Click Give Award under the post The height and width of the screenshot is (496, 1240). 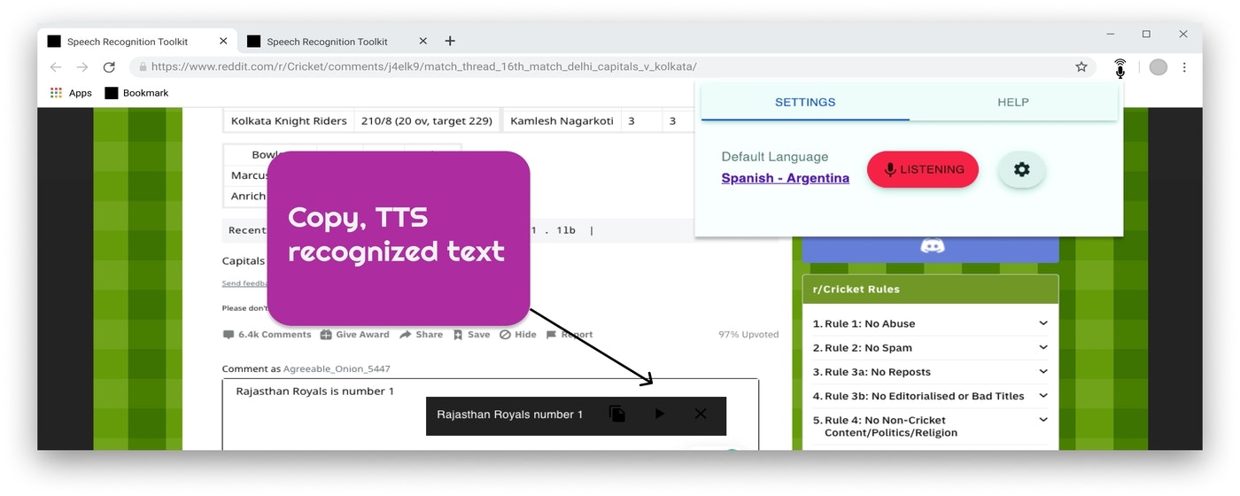[354, 335]
